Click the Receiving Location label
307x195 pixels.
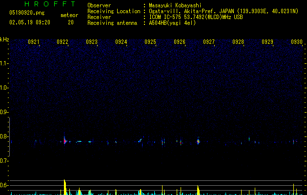(114, 11)
